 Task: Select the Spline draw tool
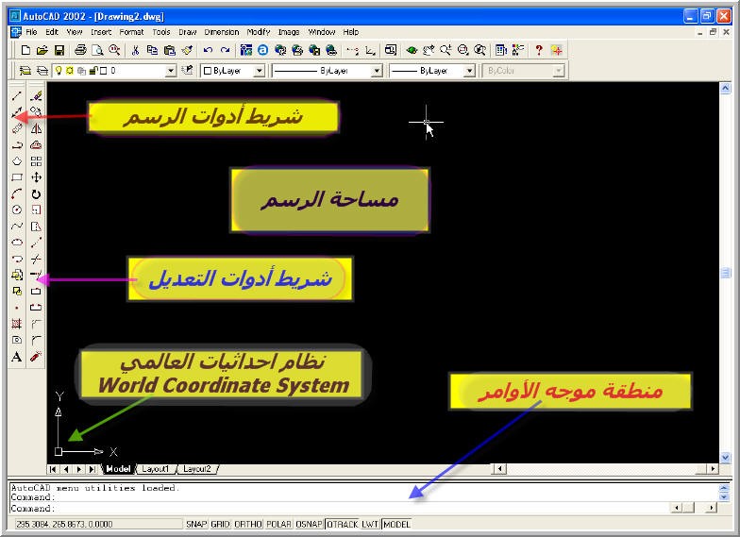pos(17,227)
